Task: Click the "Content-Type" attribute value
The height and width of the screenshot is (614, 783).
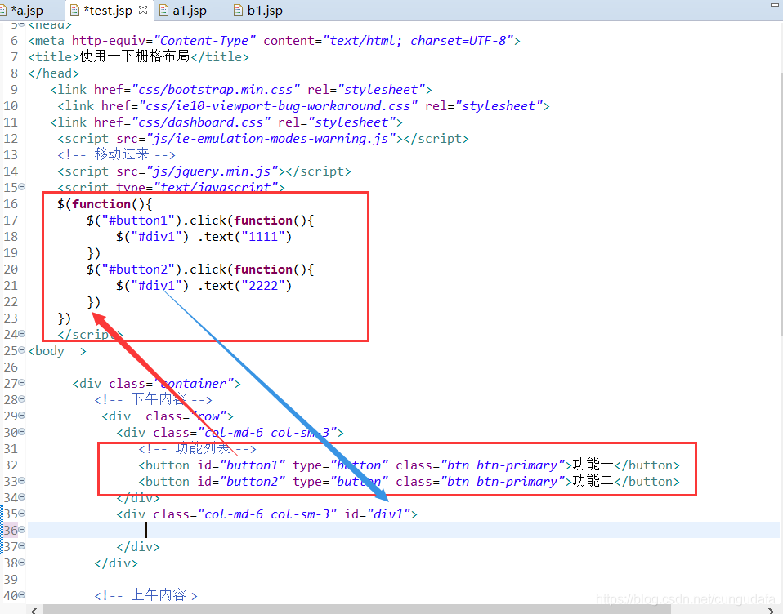Action: point(205,41)
